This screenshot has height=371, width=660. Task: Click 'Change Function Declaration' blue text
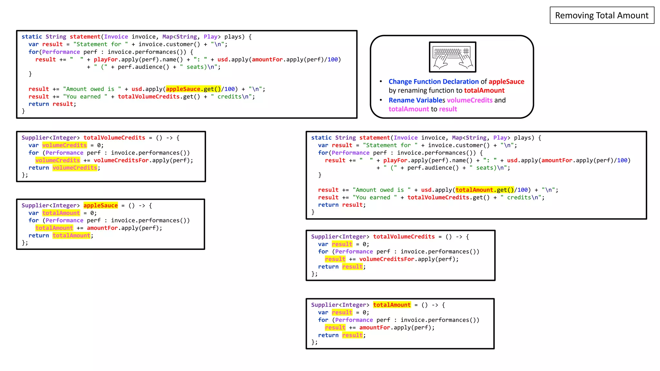tap(433, 82)
